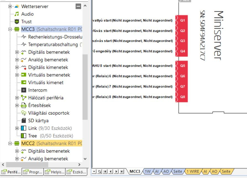Select the Q1 output connector
The height and width of the screenshot is (178, 247).
click(182, 20)
